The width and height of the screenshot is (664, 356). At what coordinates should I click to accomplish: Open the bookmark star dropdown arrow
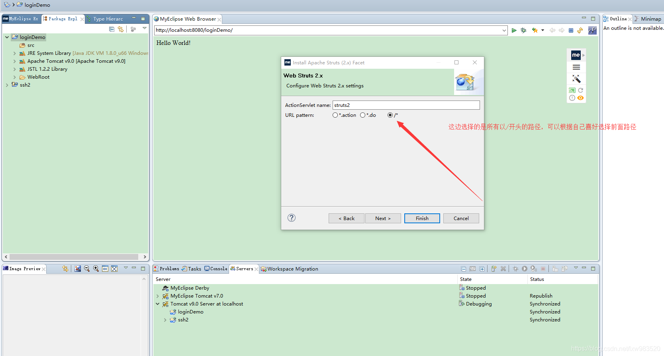tap(543, 30)
